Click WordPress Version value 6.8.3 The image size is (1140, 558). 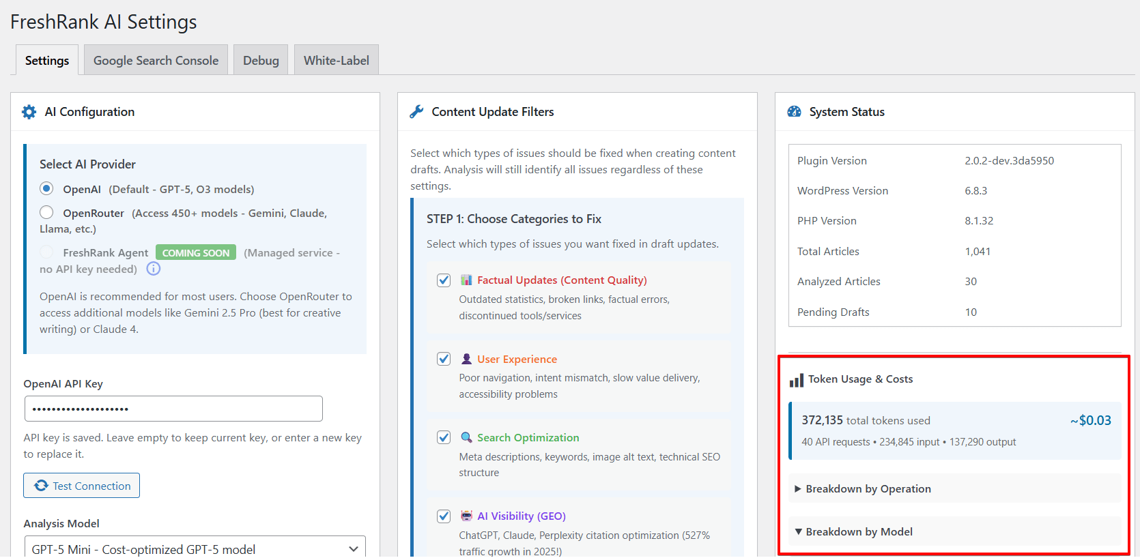[x=975, y=190]
